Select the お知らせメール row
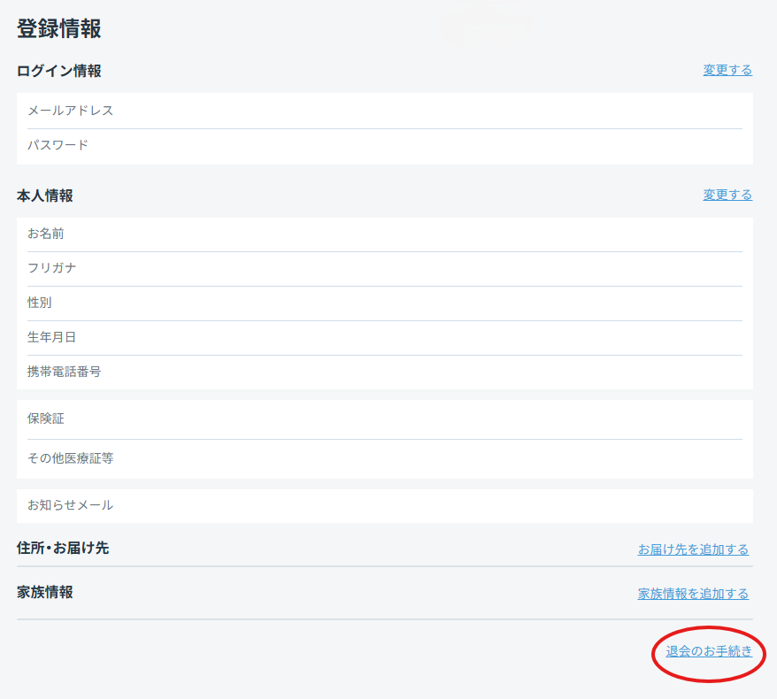Image resolution: width=777 pixels, height=699 pixels. [385, 506]
